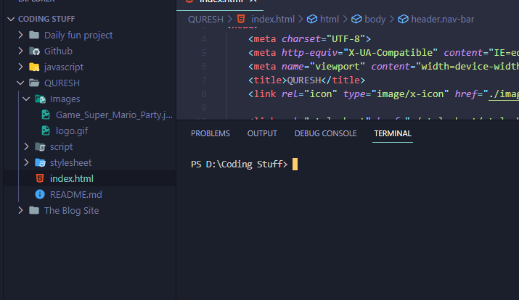Click the HTML5 icon beside index.html in explorer

click(x=40, y=178)
